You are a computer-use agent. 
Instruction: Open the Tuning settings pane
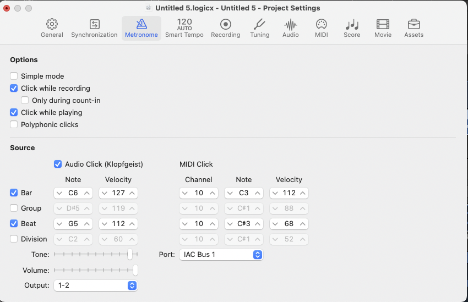tap(260, 28)
